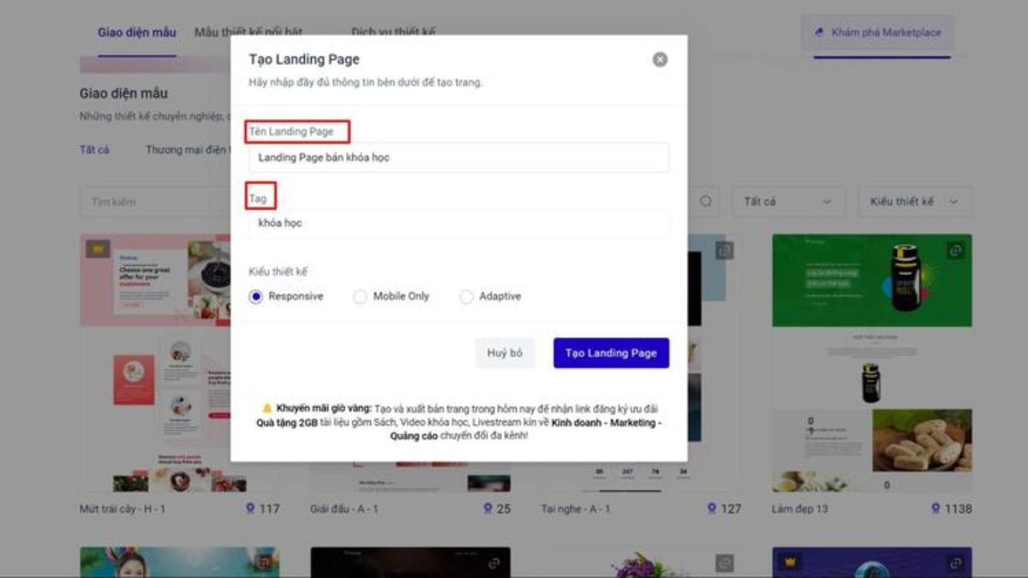Expand the Kiểu thiết kế dropdown

point(914,201)
